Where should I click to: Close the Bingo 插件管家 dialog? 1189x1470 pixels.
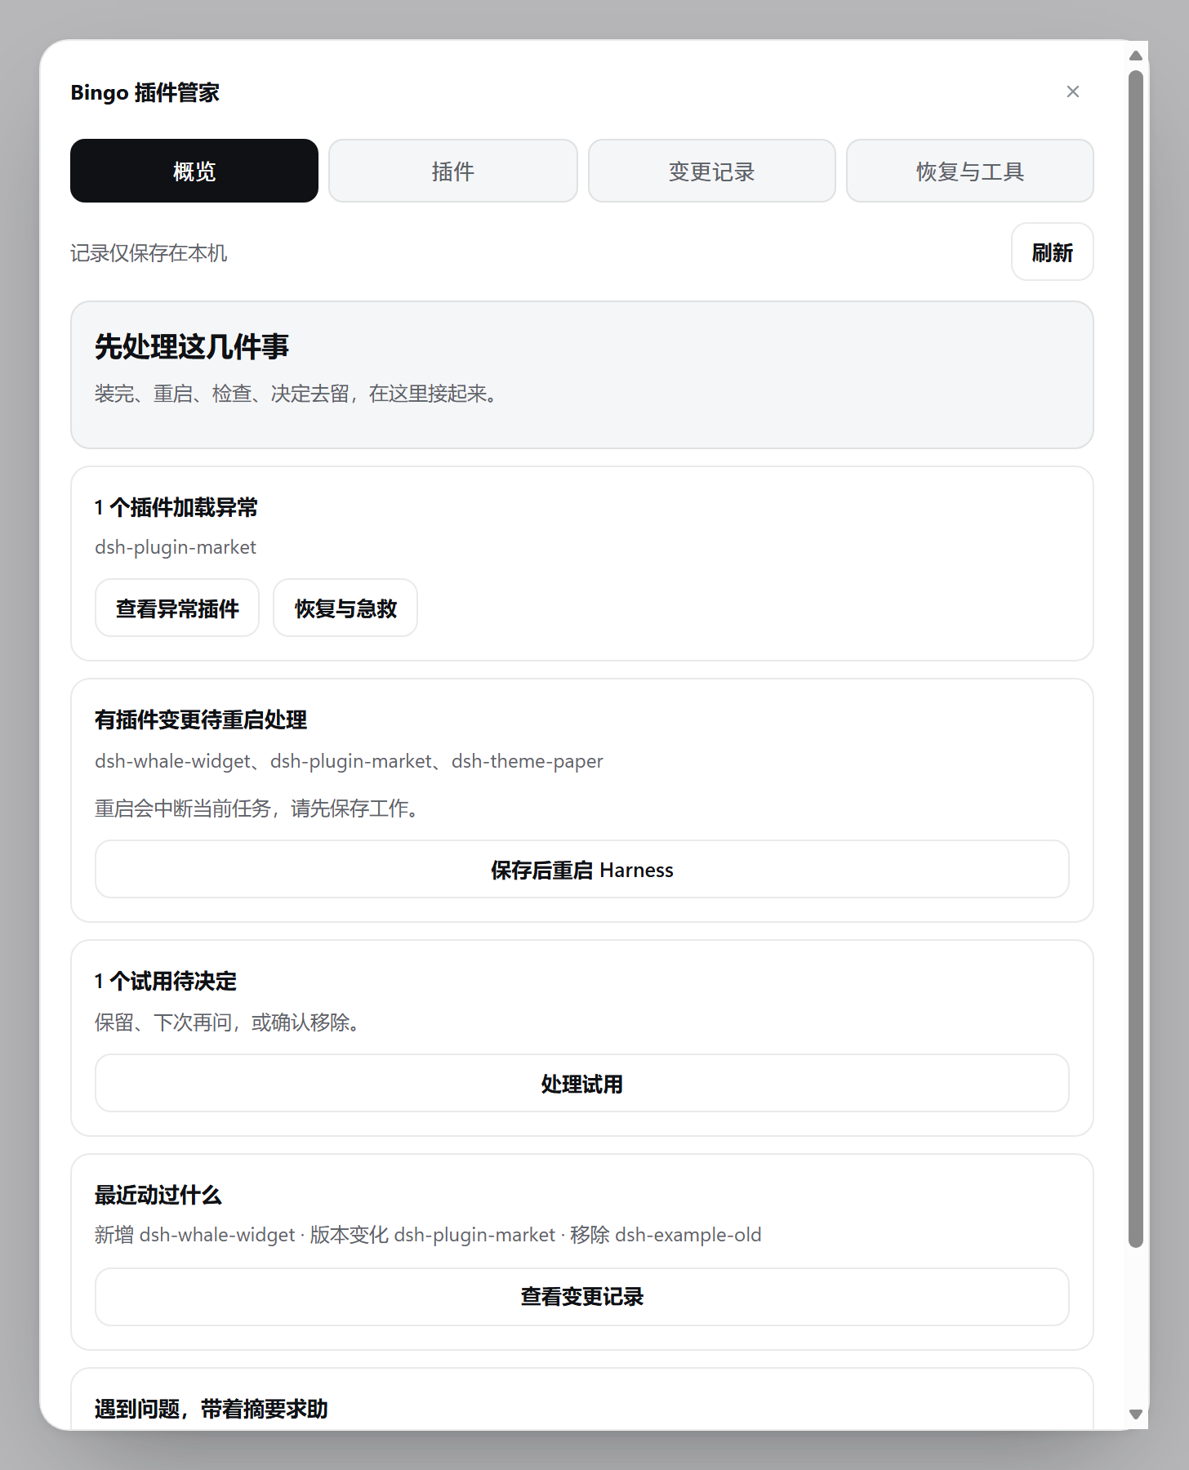1073,91
